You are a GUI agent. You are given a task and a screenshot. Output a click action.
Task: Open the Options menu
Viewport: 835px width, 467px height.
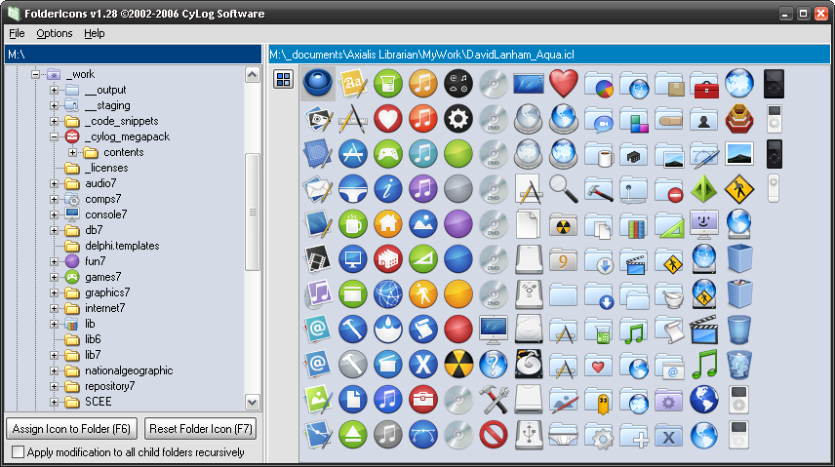pos(55,33)
